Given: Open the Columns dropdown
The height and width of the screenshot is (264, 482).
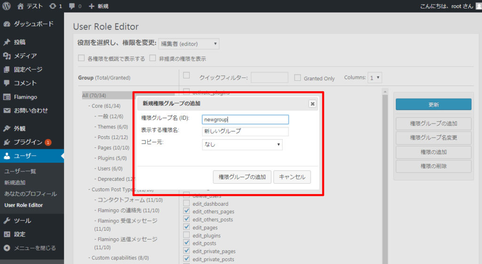Looking at the screenshot, I should pyautogui.click(x=375, y=78).
